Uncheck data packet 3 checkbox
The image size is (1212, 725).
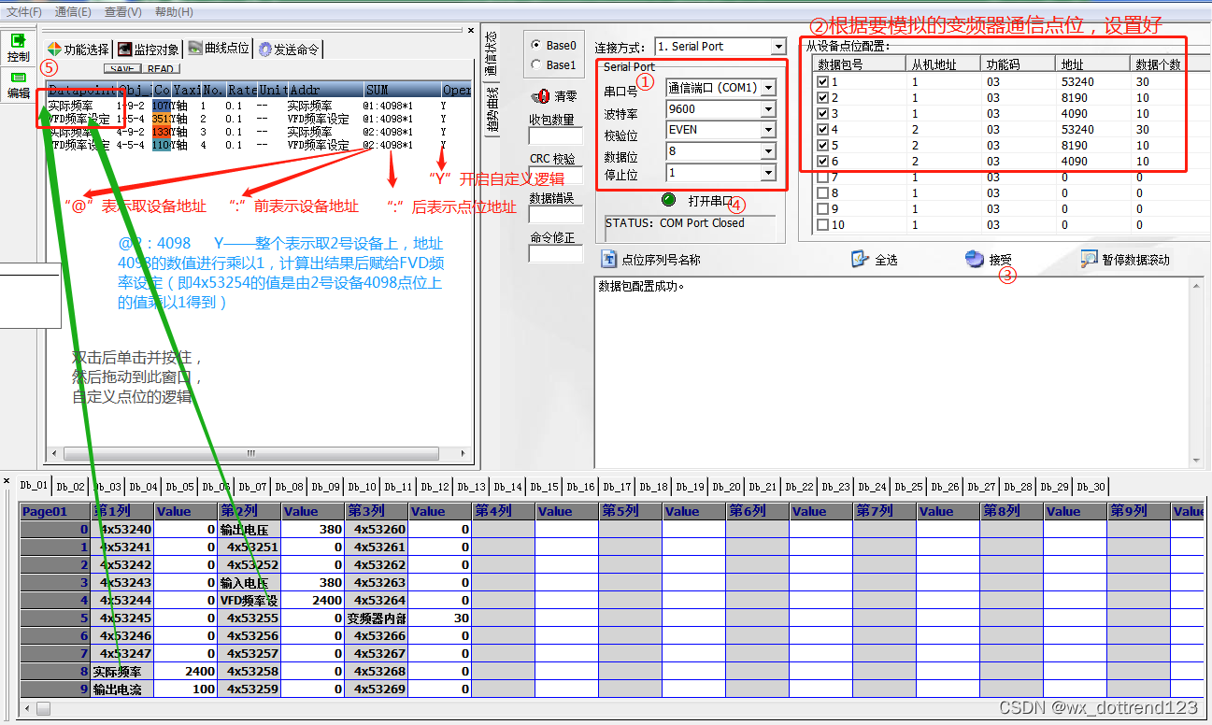(822, 113)
